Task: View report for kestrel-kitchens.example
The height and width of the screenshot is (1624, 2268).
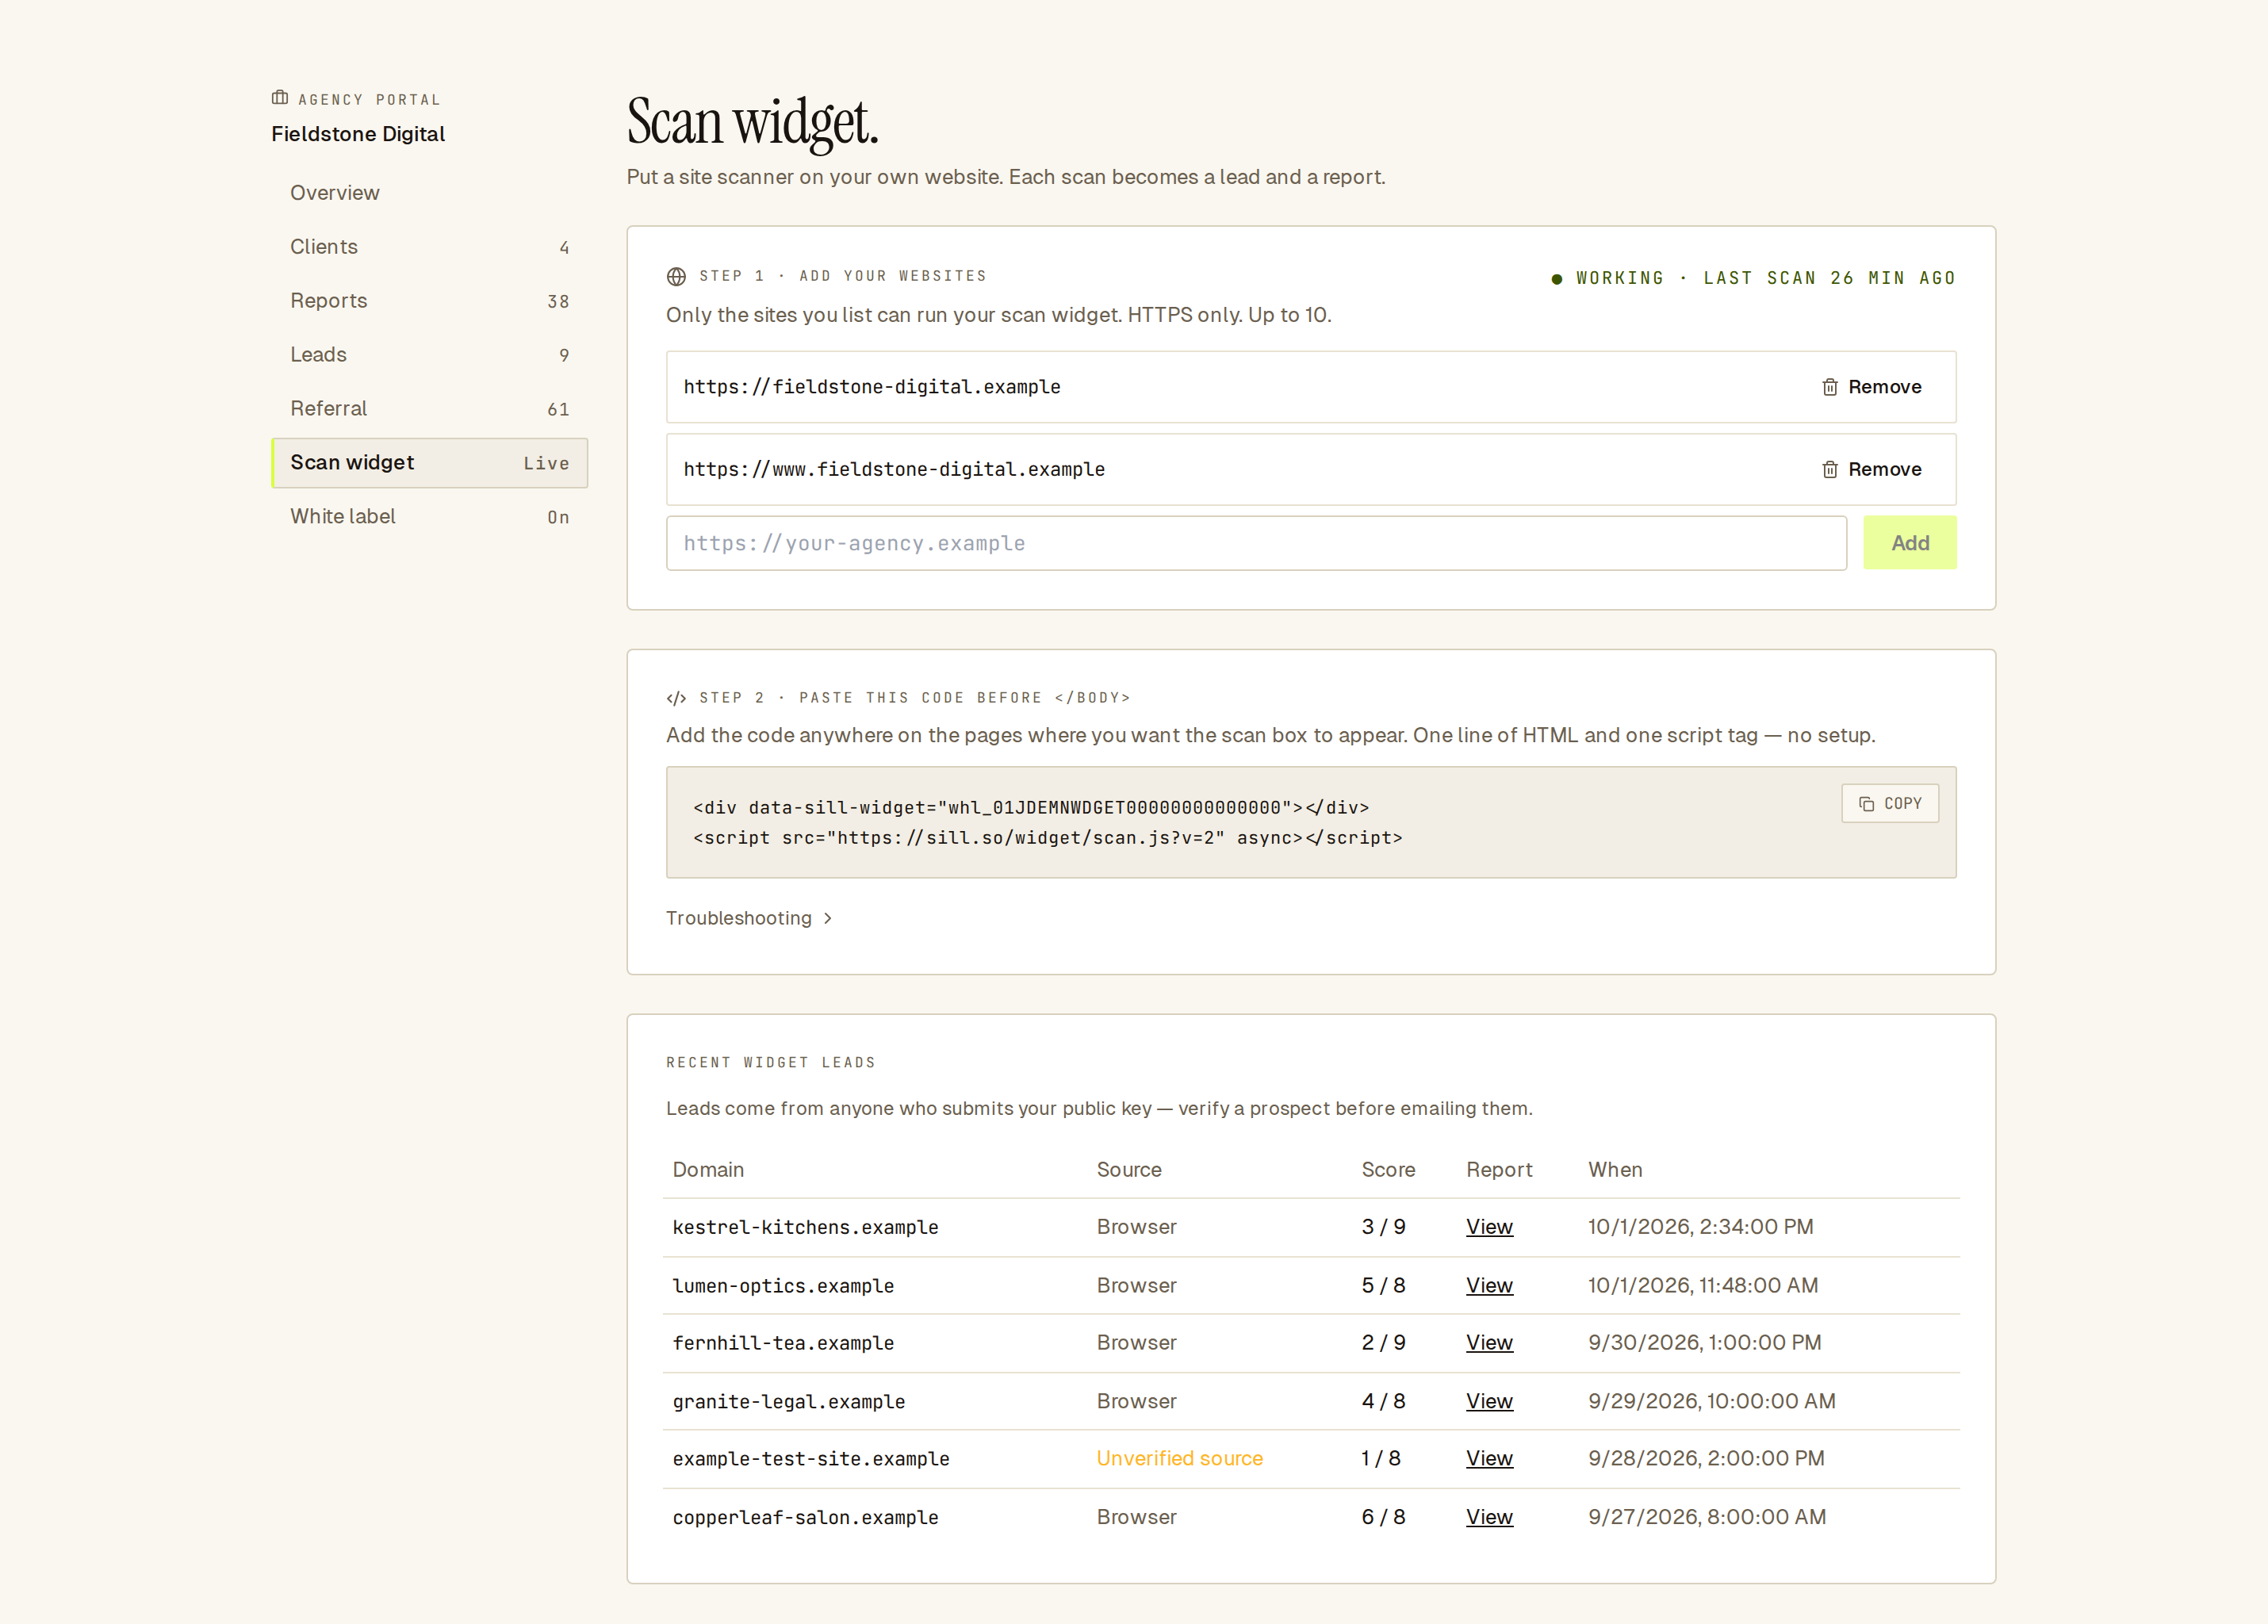Action: 1489,1227
